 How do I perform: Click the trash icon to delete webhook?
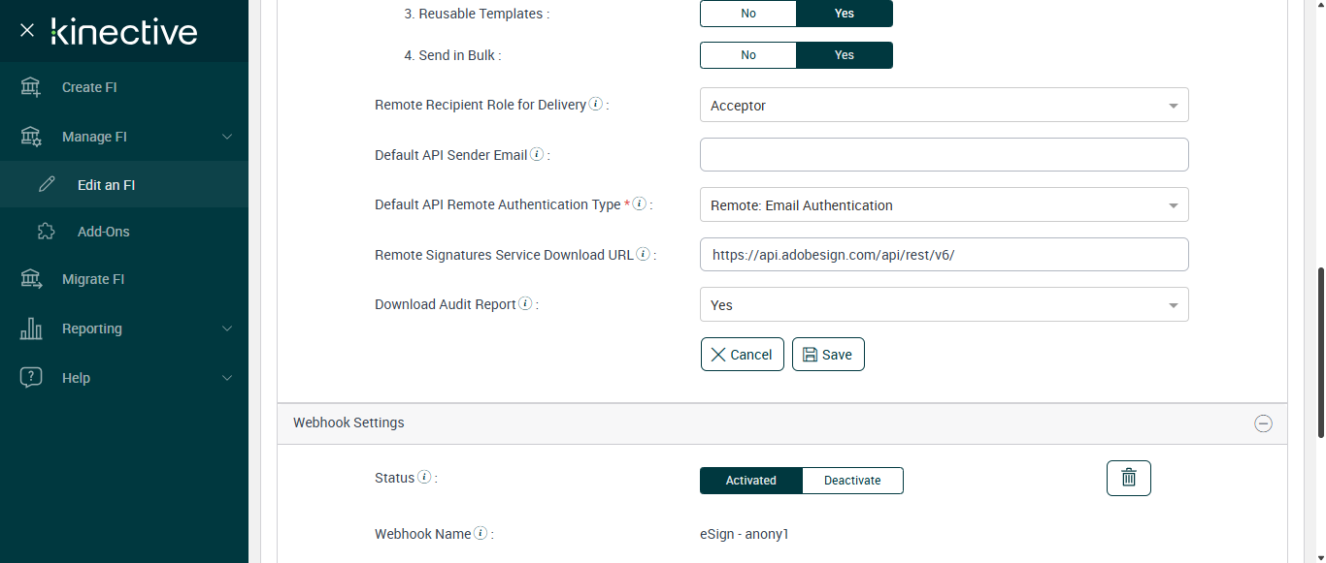(1128, 478)
